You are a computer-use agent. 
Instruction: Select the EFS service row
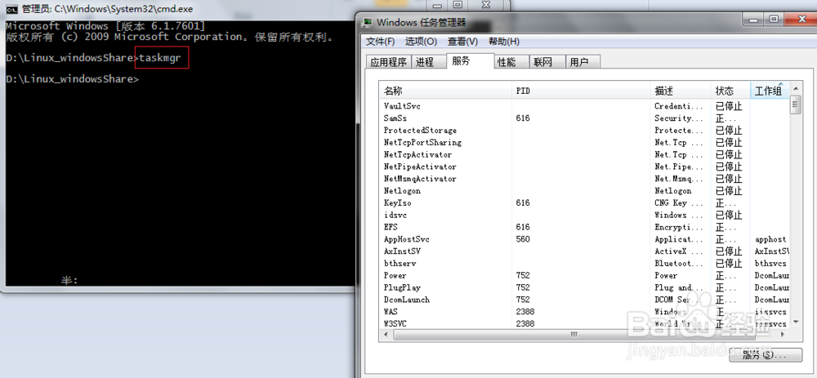point(585,227)
